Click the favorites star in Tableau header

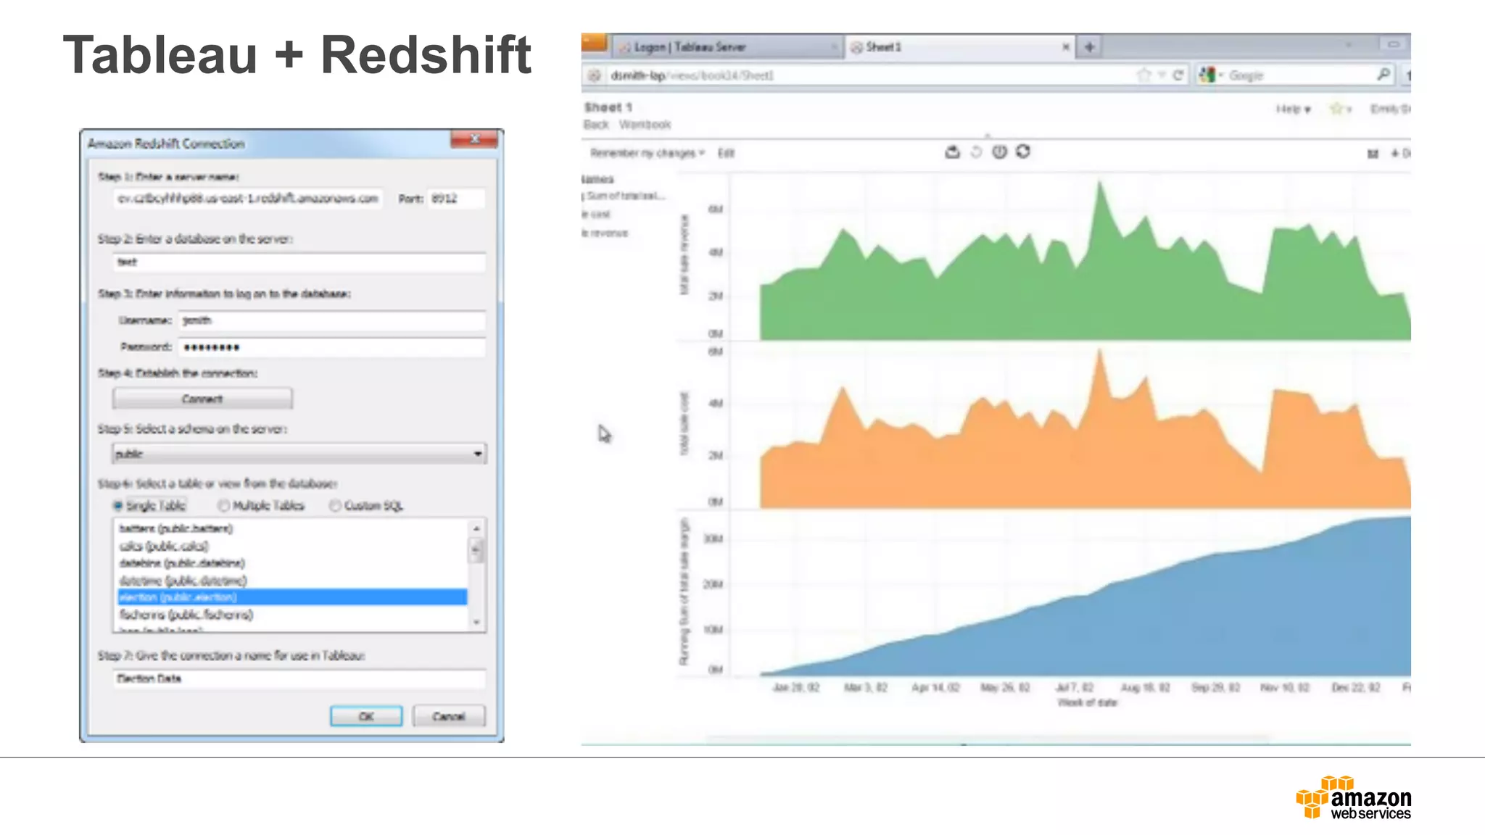(x=1336, y=109)
